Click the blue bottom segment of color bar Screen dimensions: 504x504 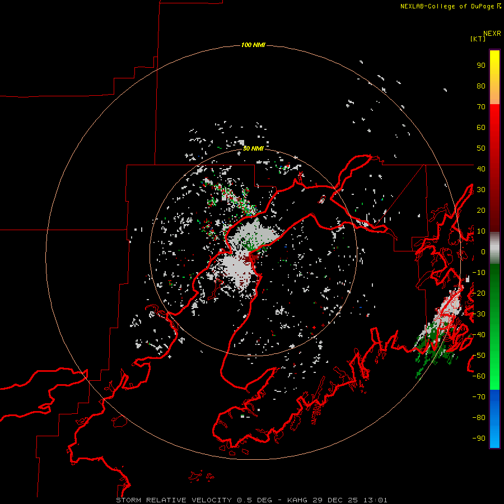pos(494,419)
